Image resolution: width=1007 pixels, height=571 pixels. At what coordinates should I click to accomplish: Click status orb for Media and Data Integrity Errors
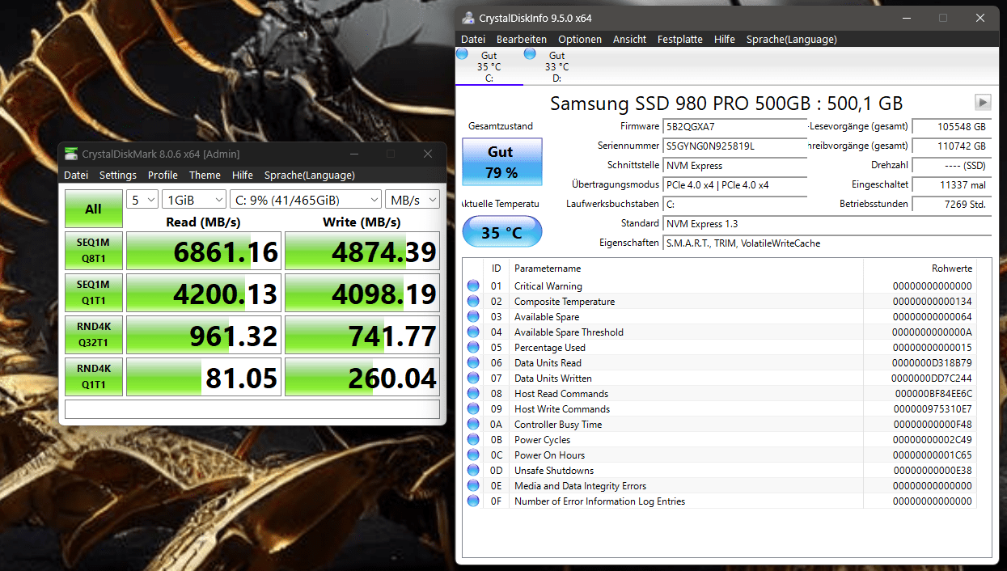tap(473, 485)
